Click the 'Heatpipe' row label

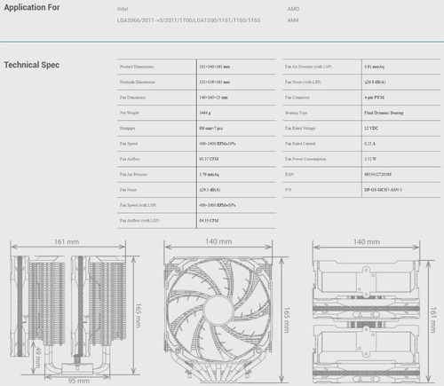click(x=127, y=128)
